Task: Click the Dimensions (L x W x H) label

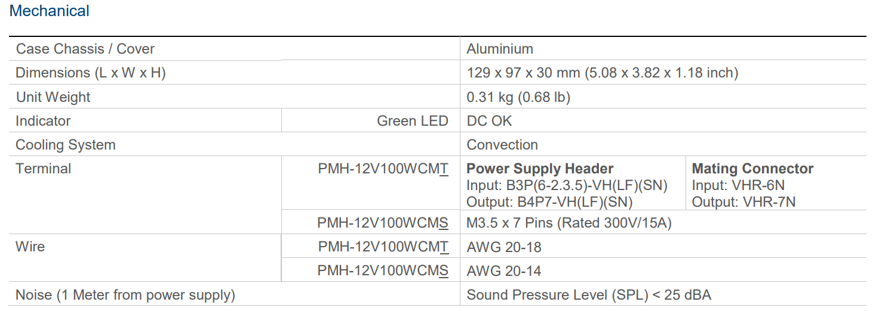Action: pos(90,73)
